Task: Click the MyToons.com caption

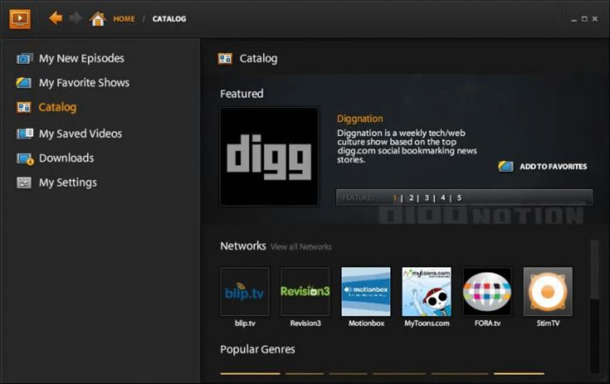Action: (427, 323)
